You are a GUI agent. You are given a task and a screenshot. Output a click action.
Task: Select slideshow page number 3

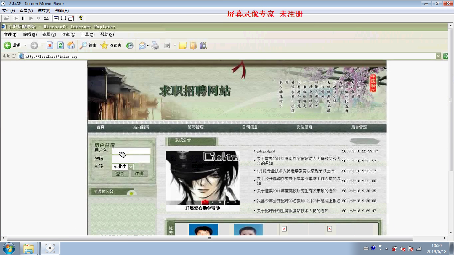220,202
